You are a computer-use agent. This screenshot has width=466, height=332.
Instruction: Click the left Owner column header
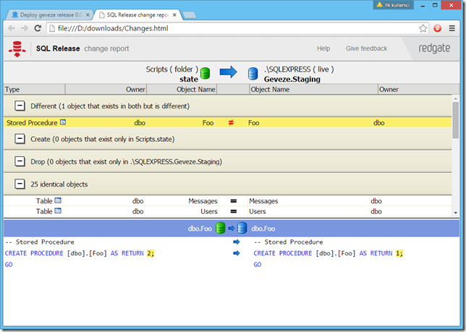coord(106,90)
